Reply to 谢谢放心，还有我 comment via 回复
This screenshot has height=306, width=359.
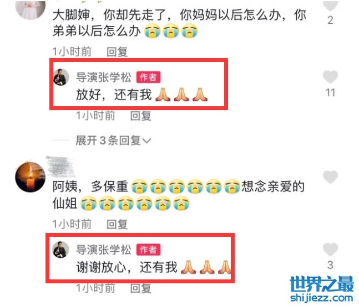[x=140, y=288]
